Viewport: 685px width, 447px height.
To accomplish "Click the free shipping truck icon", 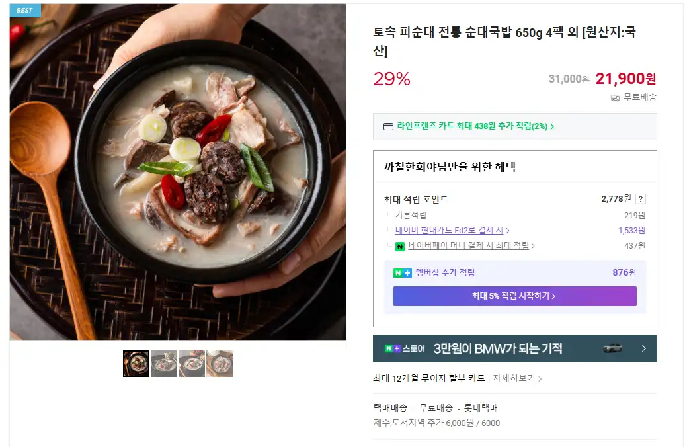I will pyautogui.click(x=615, y=98).
